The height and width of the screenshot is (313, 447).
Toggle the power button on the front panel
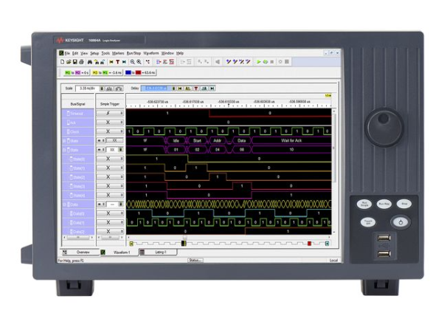(x=401, y=222)
